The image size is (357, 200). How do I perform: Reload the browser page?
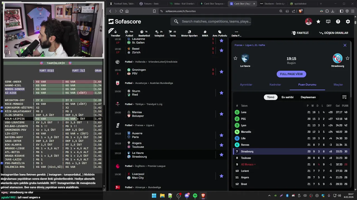pyautogui.click(x=121, y=11)
